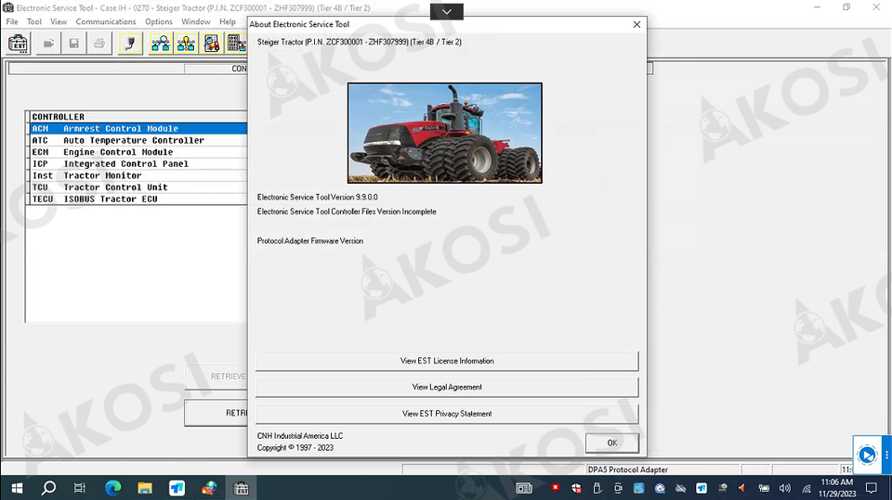Select ECM Engine Control Module in list
Image resolution: width=892 pixels, height=500 pixels.
(x=117, y=152)
